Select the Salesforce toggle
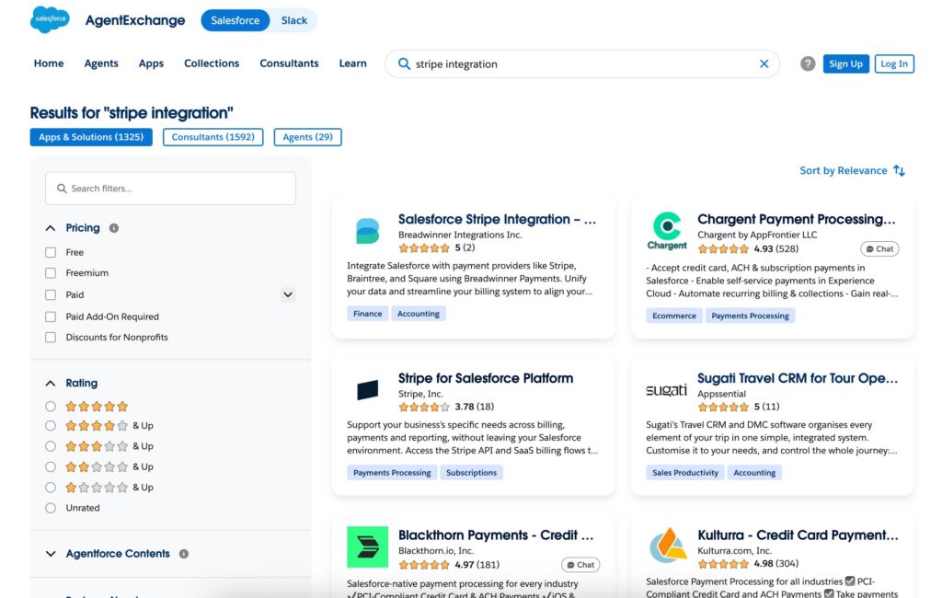This screenshot has height=598, width=942. [x=235, y=20]
